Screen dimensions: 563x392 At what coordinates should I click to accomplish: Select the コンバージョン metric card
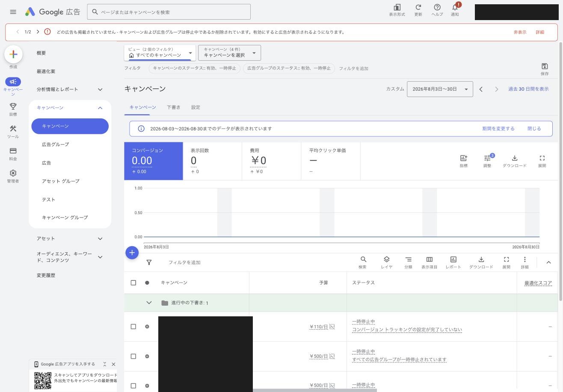[154, 161]
